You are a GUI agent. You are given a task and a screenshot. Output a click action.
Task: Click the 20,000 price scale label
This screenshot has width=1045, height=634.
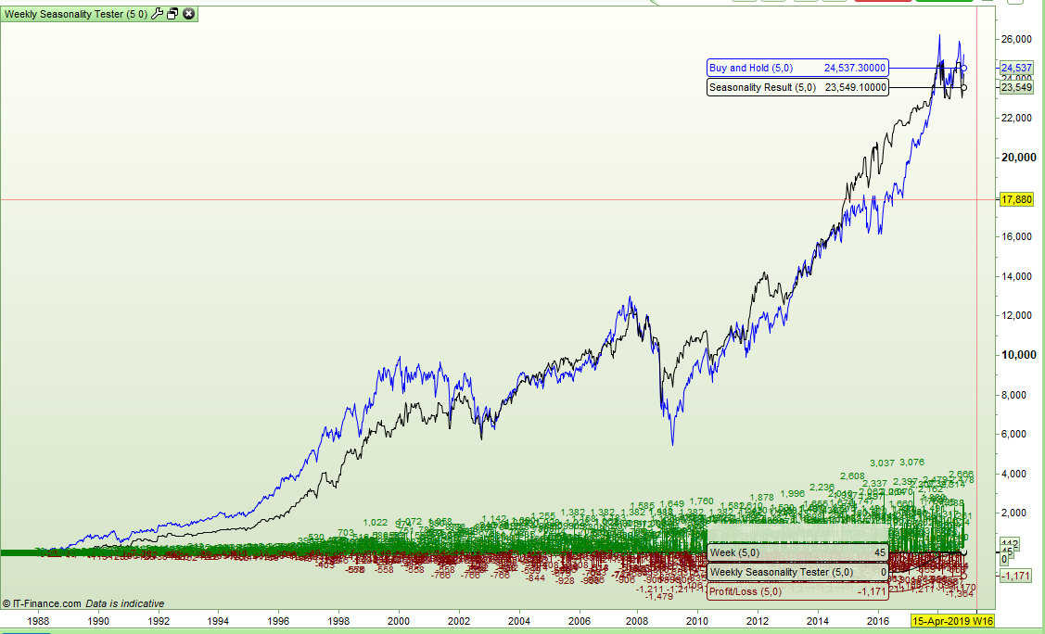(1018, 158)
